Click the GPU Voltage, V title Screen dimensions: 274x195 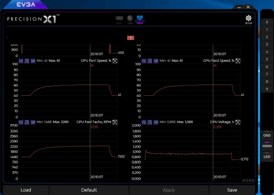coord(222,122)
